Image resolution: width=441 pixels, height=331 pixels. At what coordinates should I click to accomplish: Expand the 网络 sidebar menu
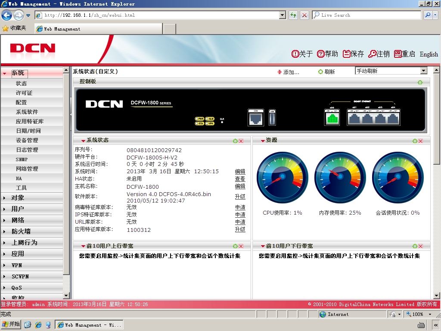click(32, 220)
